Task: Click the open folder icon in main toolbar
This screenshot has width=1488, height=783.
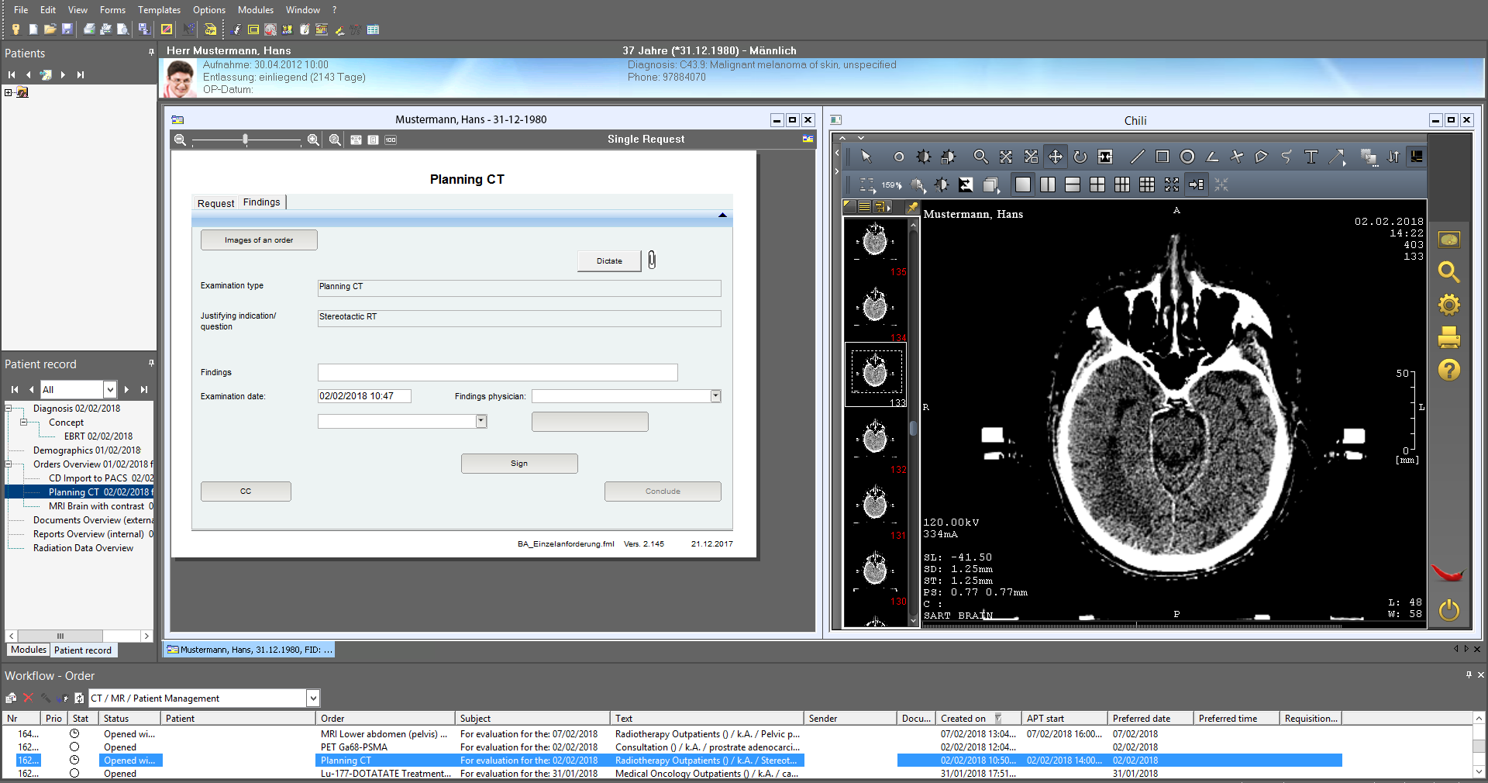Action: (50, 29)
